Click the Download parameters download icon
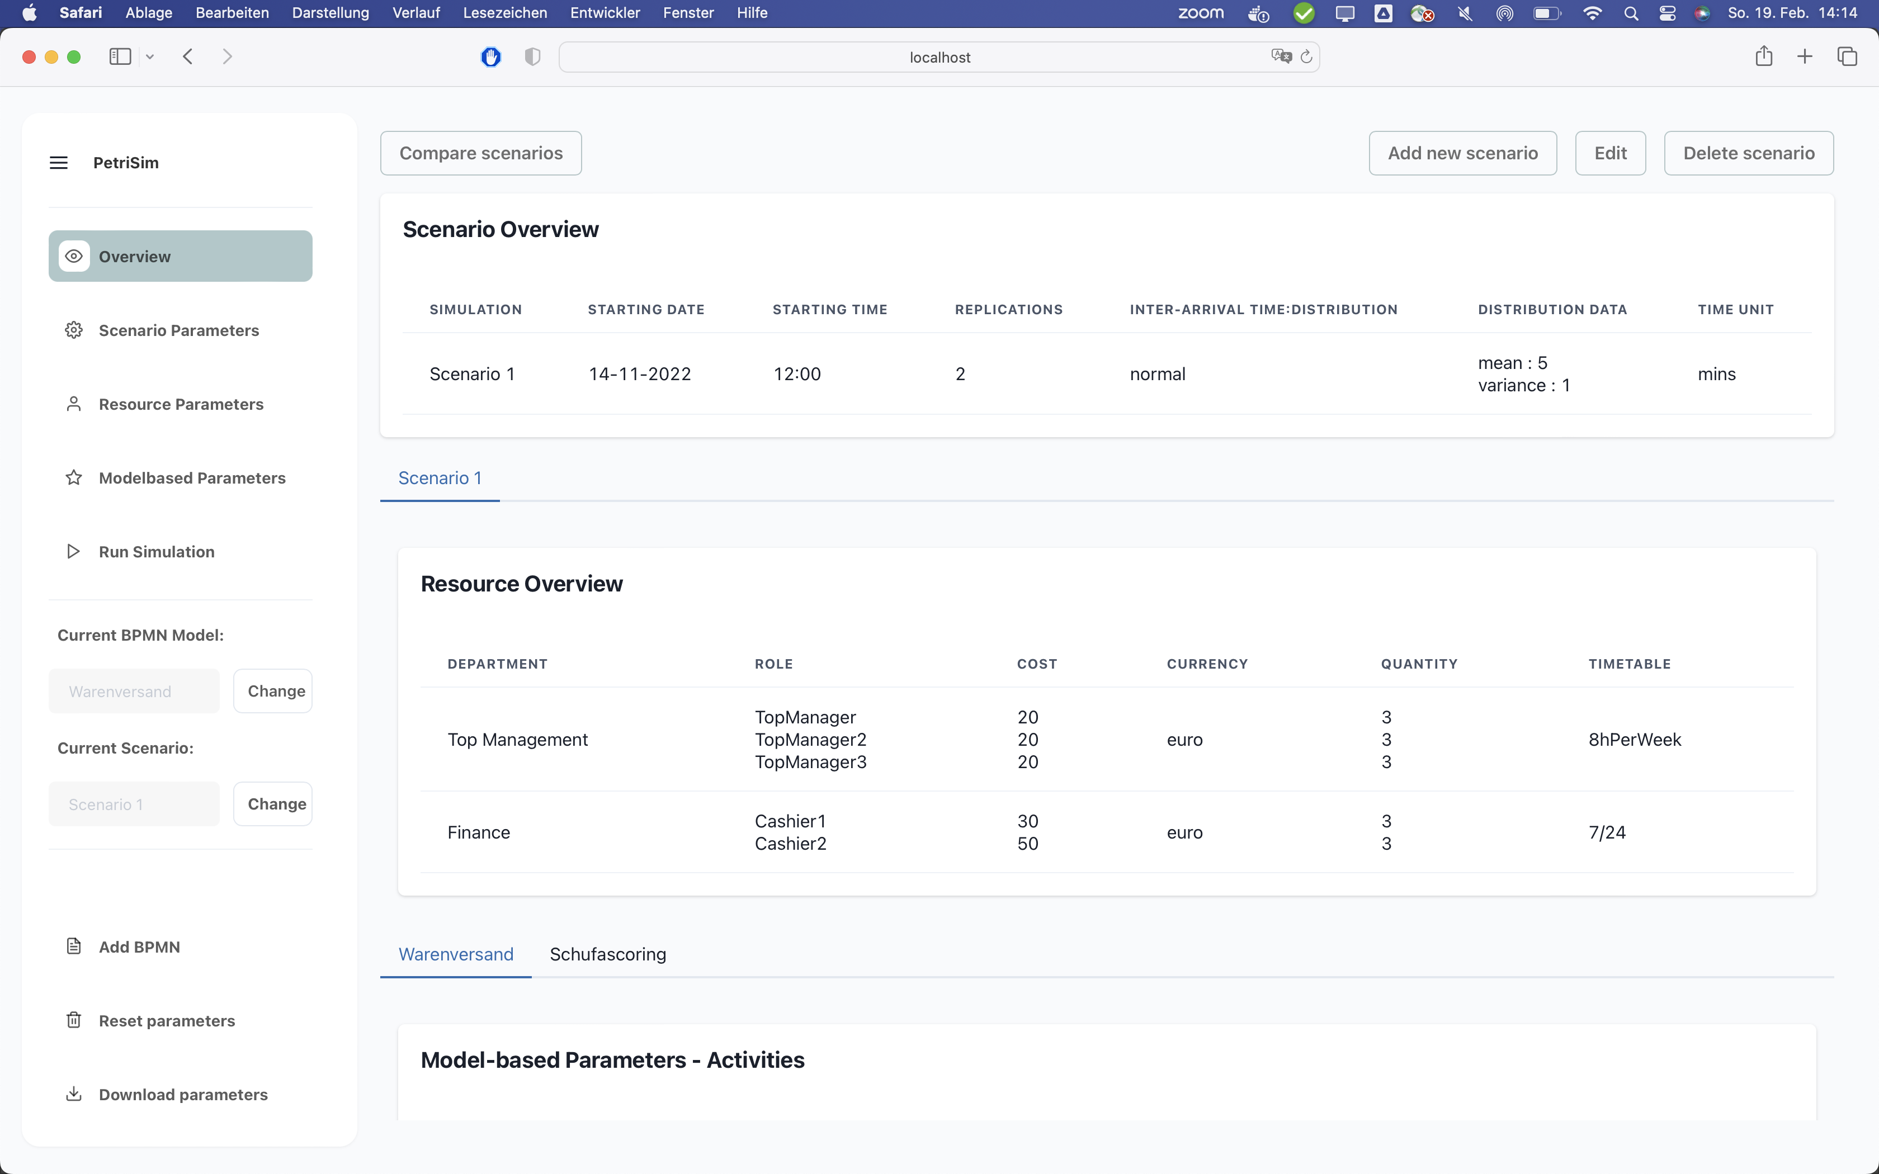Viewport: 1879px width, 1174px height. 74,1094
